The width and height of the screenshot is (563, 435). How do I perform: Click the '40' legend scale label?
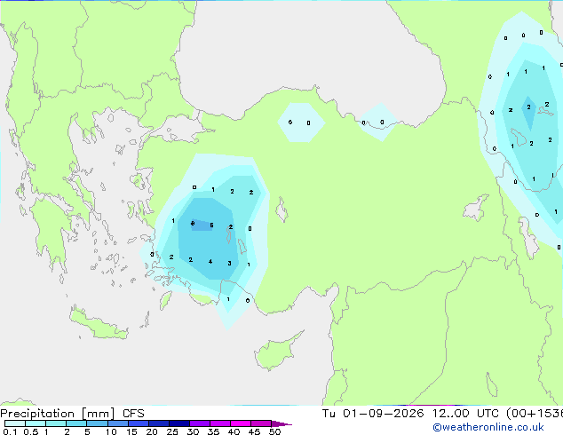point(234,431)
